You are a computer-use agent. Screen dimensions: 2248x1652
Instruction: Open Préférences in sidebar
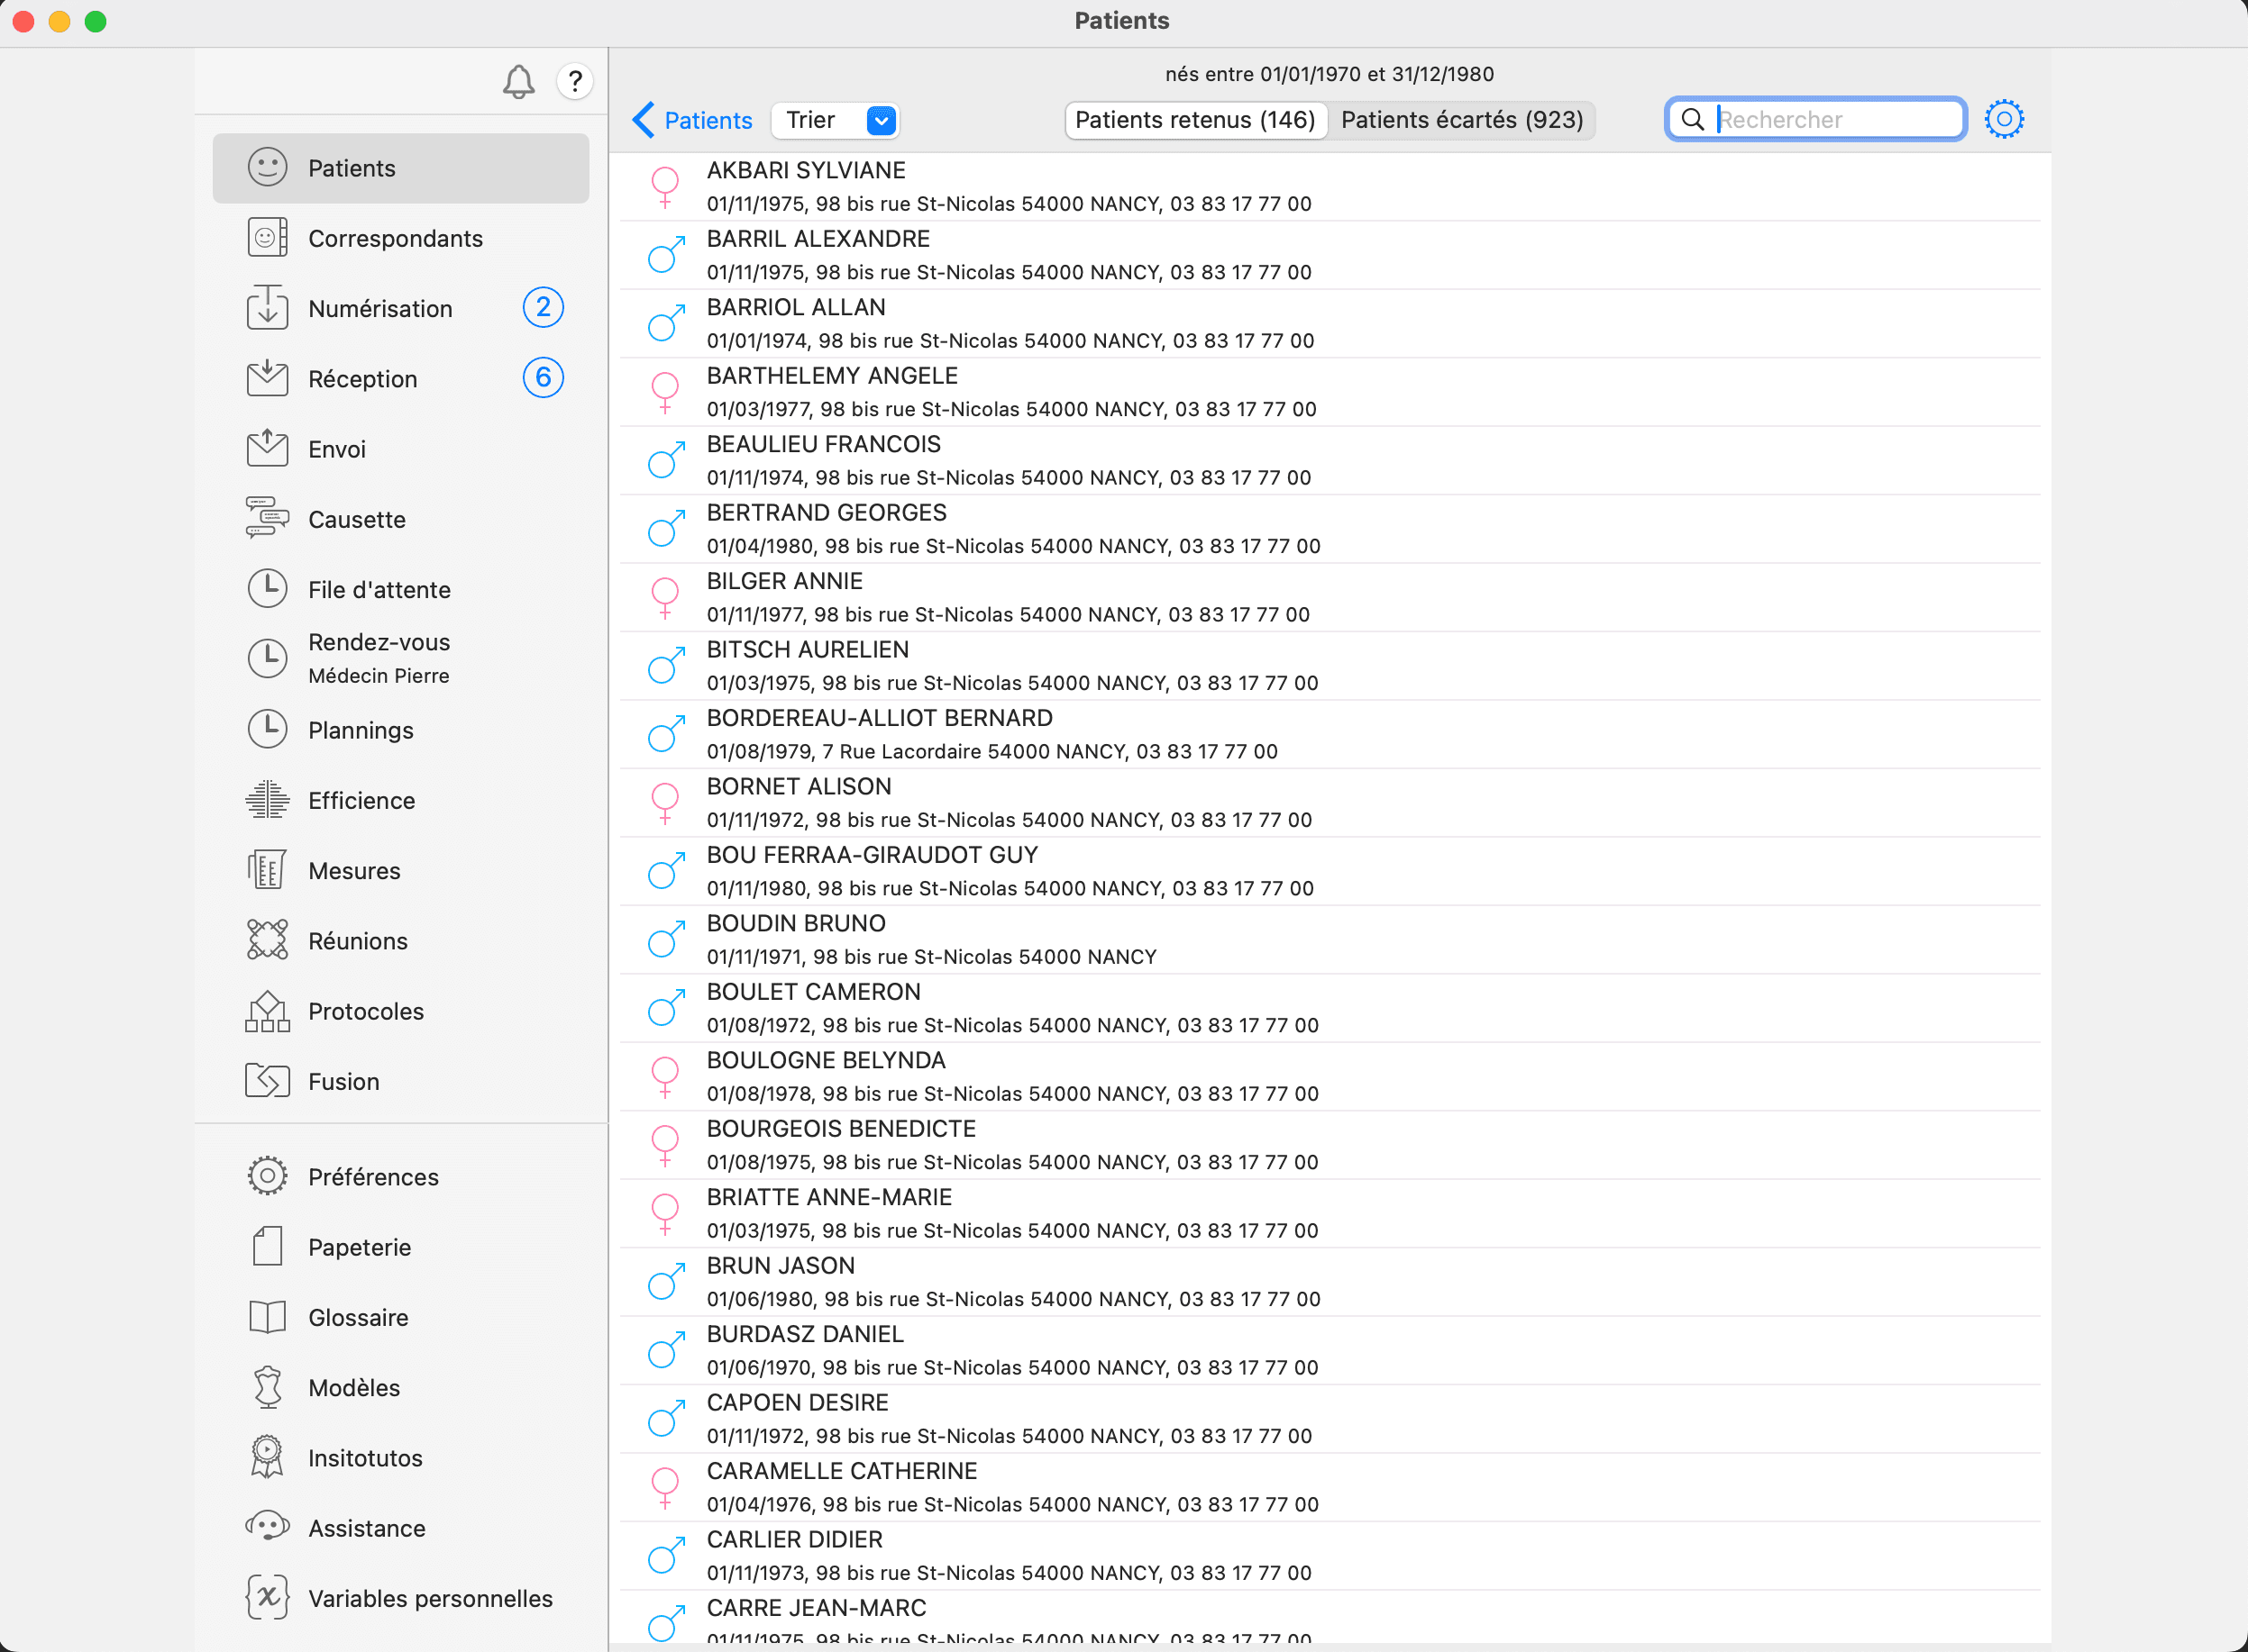(x=372, y=1177)
